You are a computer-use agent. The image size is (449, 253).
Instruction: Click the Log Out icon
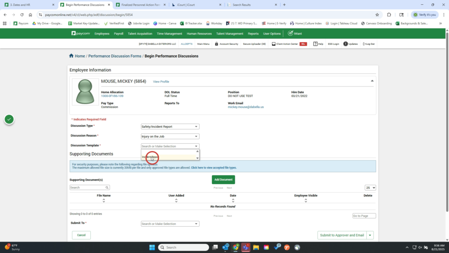tap(364, 44)
